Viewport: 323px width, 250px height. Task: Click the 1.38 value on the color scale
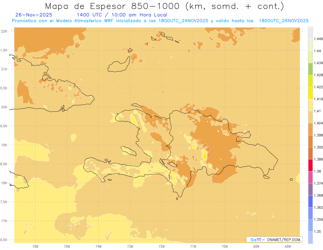click(x=318, y=171)
